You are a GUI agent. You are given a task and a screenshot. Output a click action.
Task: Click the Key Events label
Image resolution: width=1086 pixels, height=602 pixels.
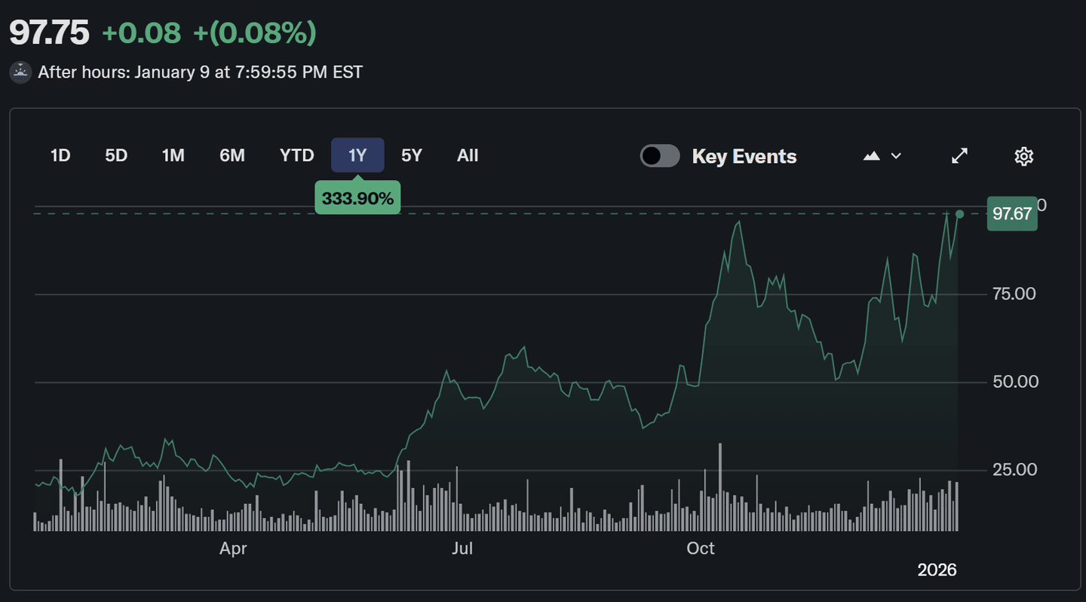[744, 156]
